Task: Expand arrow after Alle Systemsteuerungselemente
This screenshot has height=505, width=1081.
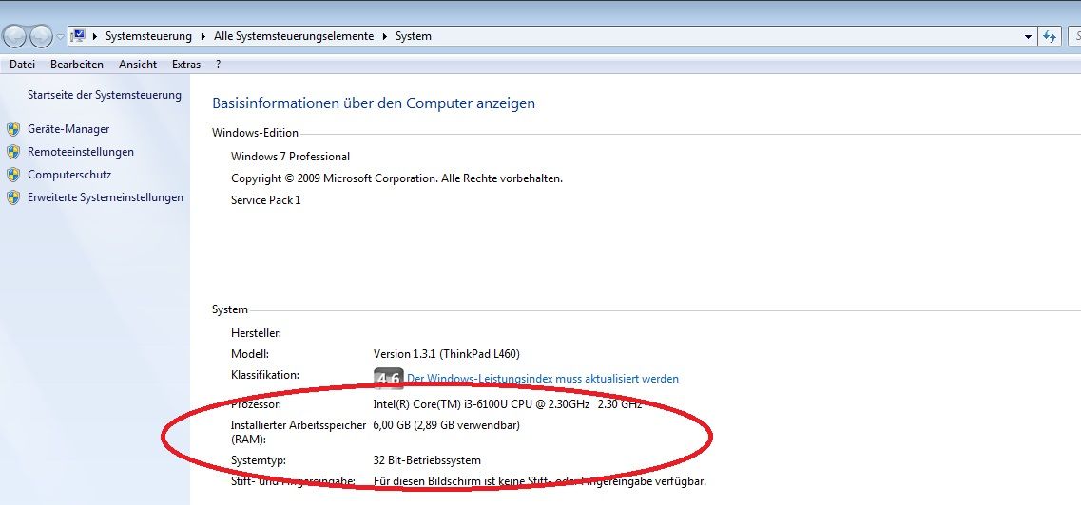Action: point(385,36)
